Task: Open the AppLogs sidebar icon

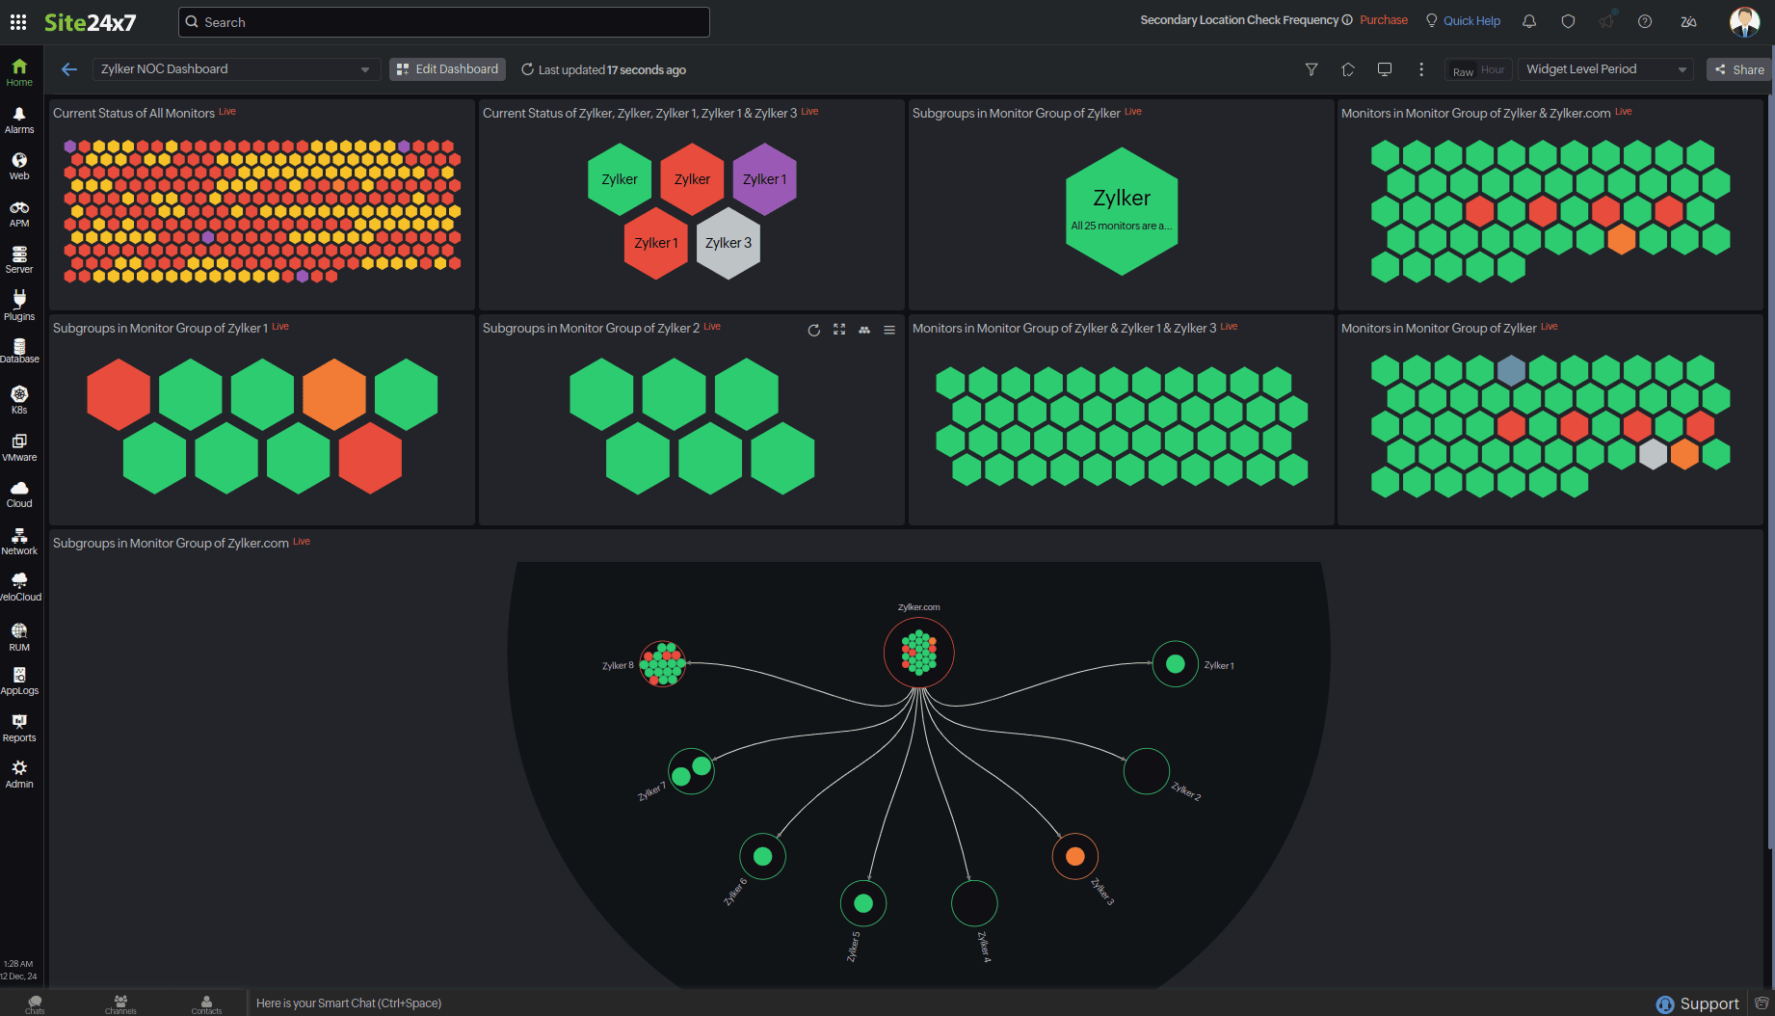Action: 19,681
